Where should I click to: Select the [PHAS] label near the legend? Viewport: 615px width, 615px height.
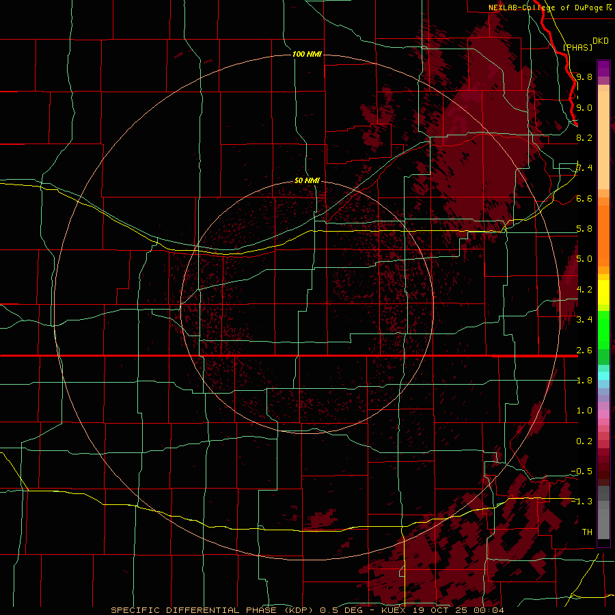pos(577,47)
